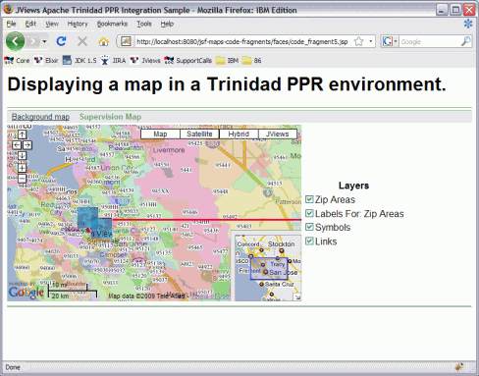Select the Satellite view type button
479x376 pixels.
click(199, 134)
